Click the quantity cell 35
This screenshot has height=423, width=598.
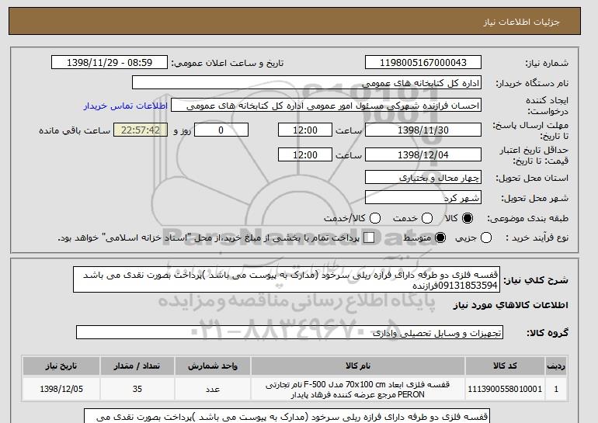click(137, 389)
